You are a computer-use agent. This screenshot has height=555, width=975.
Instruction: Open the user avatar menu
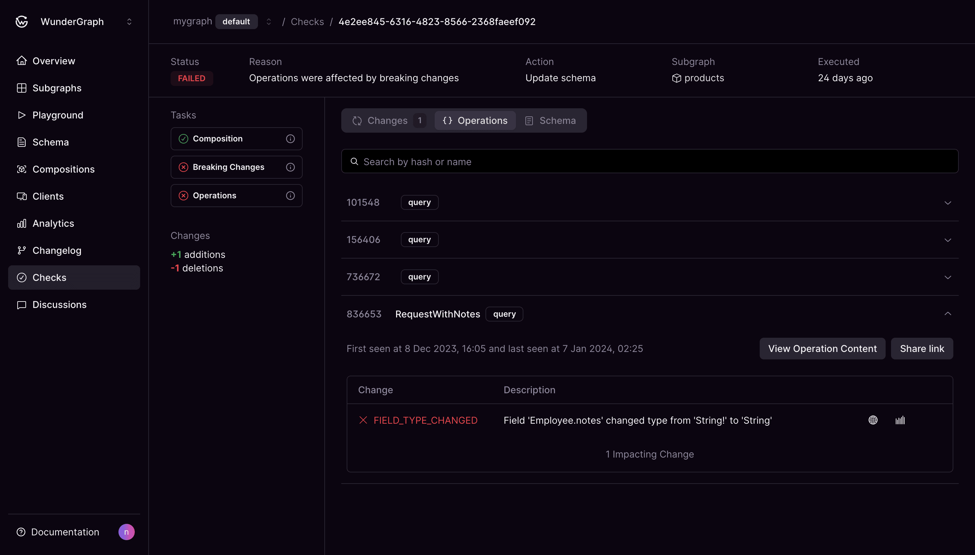[127, 532]
